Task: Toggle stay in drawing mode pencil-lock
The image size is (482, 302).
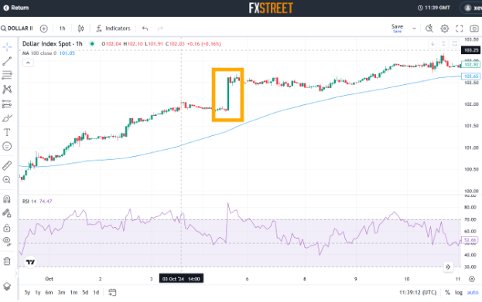Action: 7,213
